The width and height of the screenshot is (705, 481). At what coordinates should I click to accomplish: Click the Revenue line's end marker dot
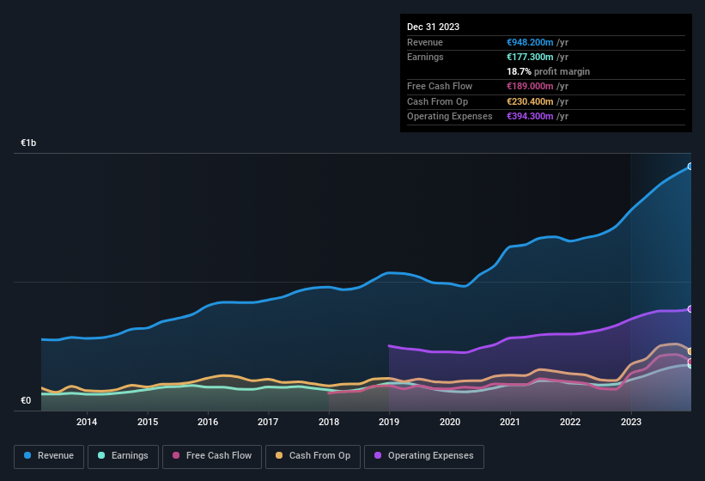point(690,167)
